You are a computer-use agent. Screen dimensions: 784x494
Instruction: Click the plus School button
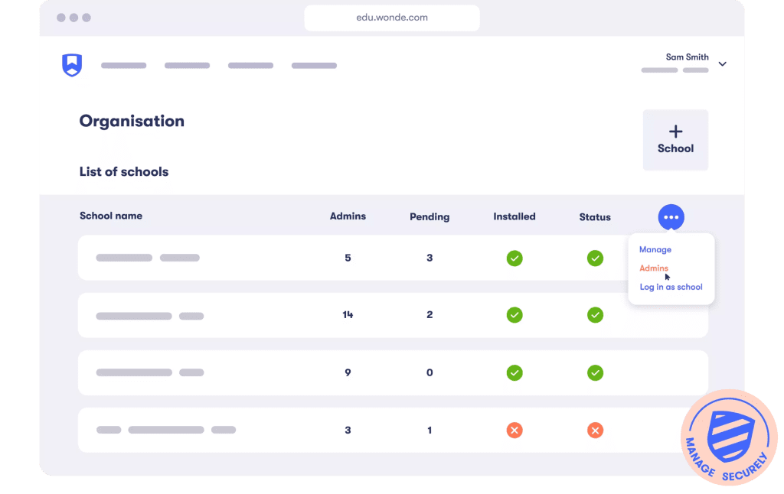pyautogui.click(x=675, y=140)
